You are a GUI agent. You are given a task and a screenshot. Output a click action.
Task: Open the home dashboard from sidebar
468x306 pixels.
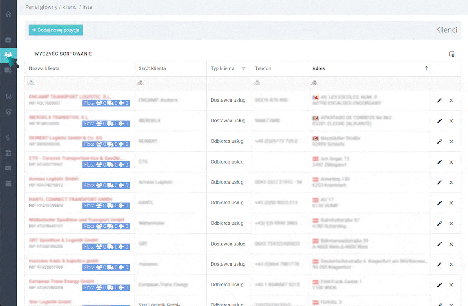(9, 14)
